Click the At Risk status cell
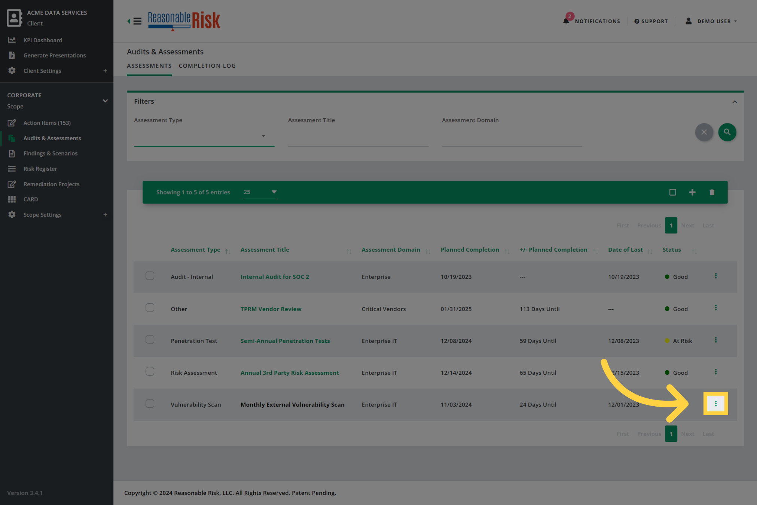757x505 pixels. (678, 341)
